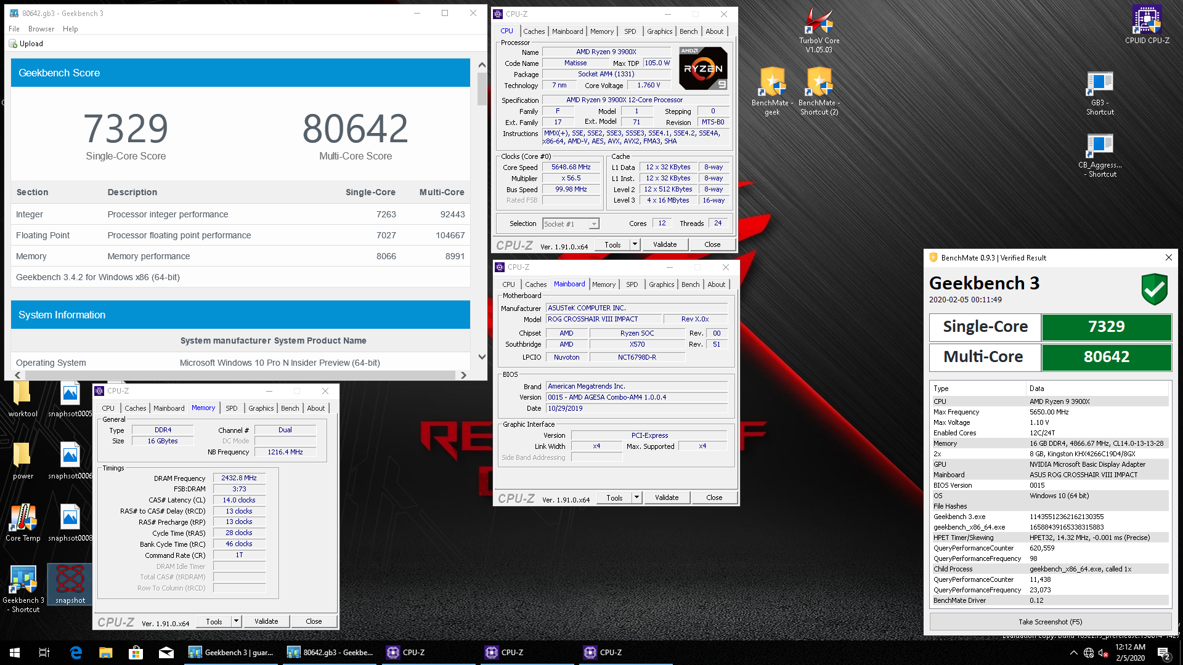Switch to SPD tab in top CPU-Z
Image resolution: width=1183 pixels, height=665 pixels.
click(x=630, y=31)
